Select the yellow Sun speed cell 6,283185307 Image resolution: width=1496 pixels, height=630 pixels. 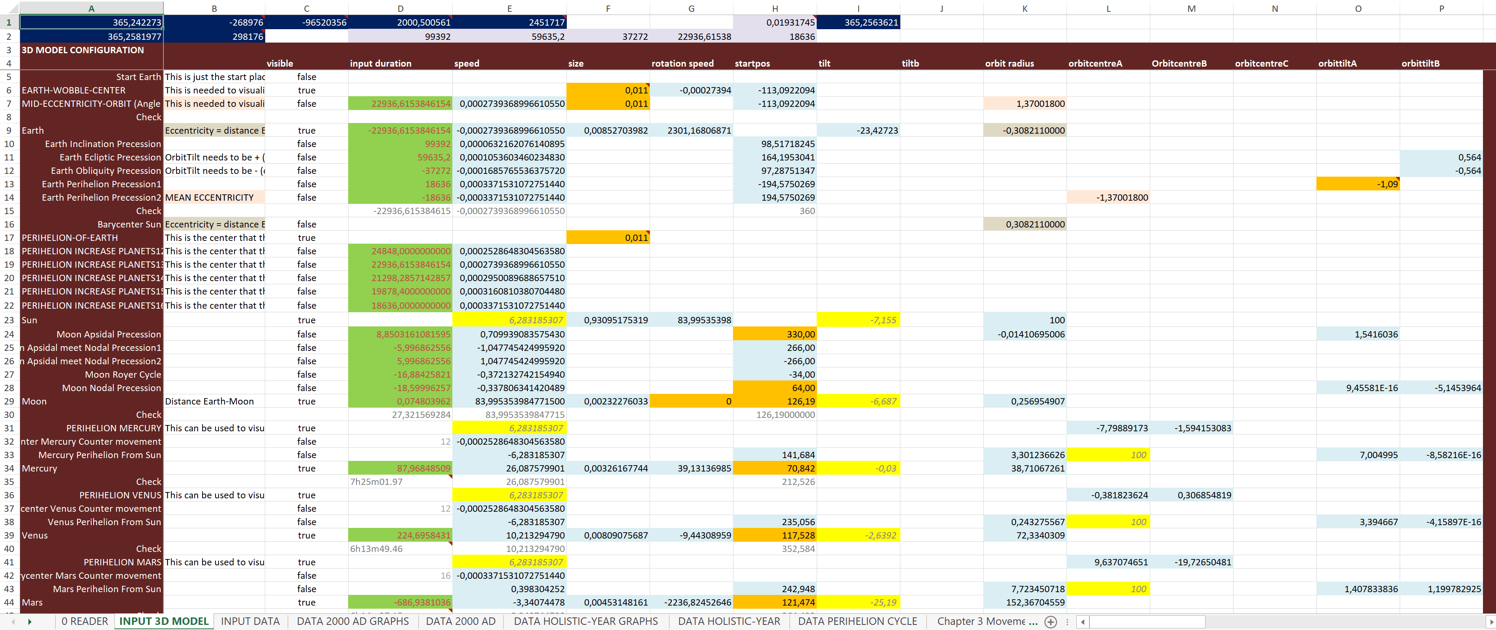509,320
